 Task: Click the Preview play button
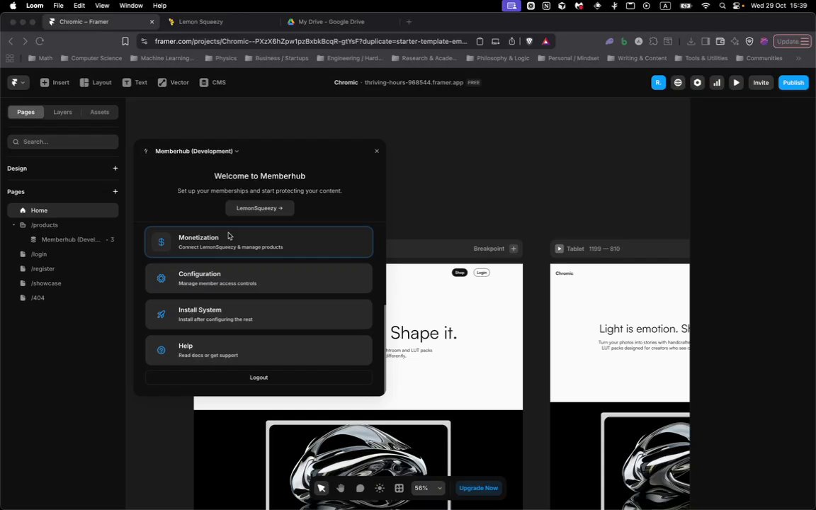point(736,83)
